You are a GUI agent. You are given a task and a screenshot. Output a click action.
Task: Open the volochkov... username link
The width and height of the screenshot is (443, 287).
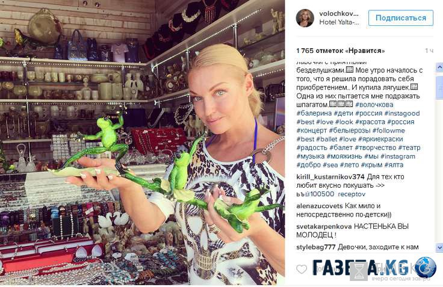[339, 14]
